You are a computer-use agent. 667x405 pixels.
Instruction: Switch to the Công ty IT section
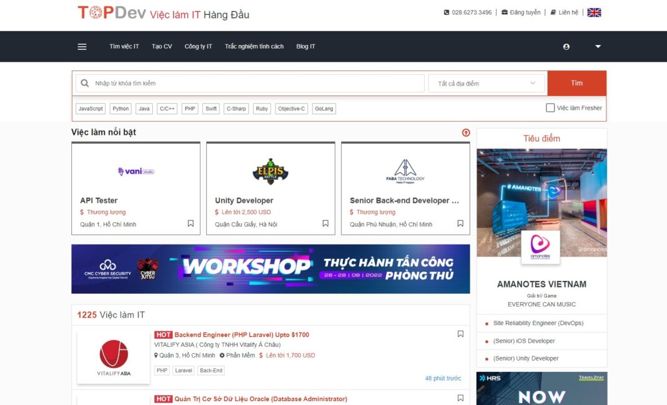click(199, 46)
